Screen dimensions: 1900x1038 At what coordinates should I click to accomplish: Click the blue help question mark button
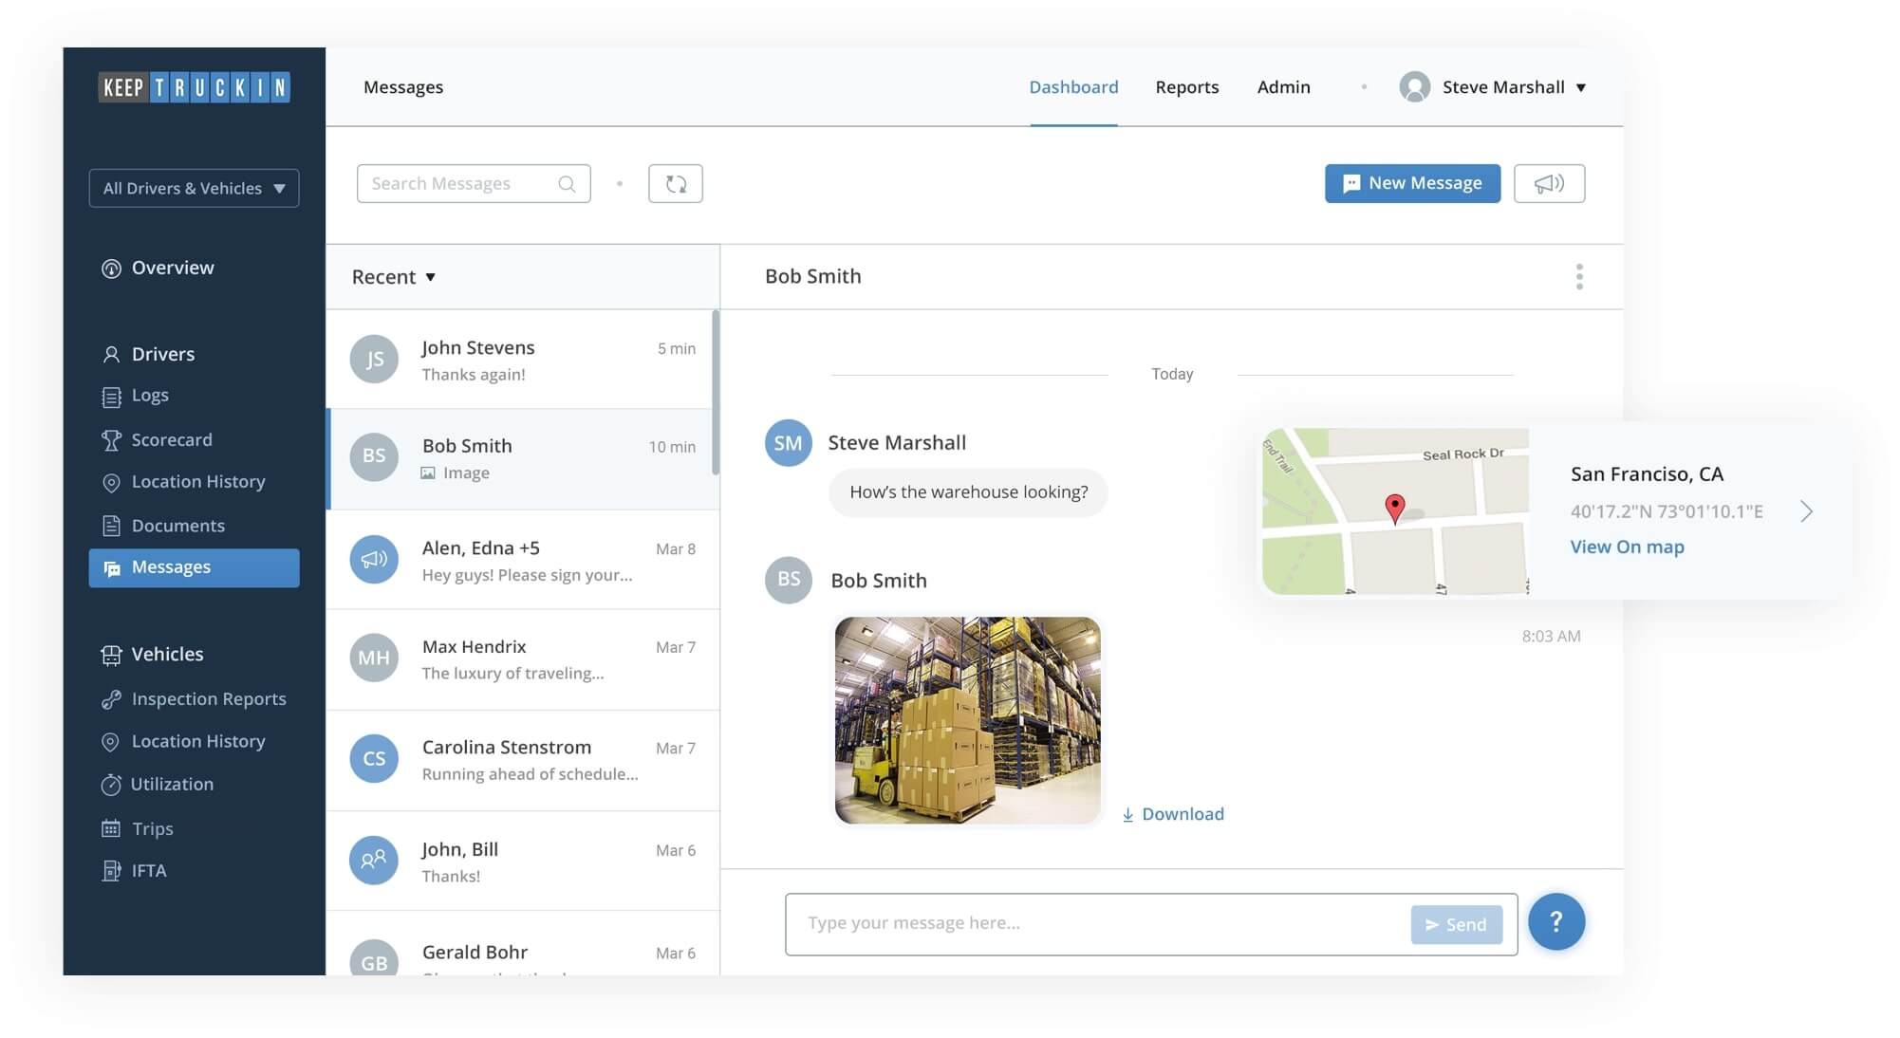(x=1555, y=921)
